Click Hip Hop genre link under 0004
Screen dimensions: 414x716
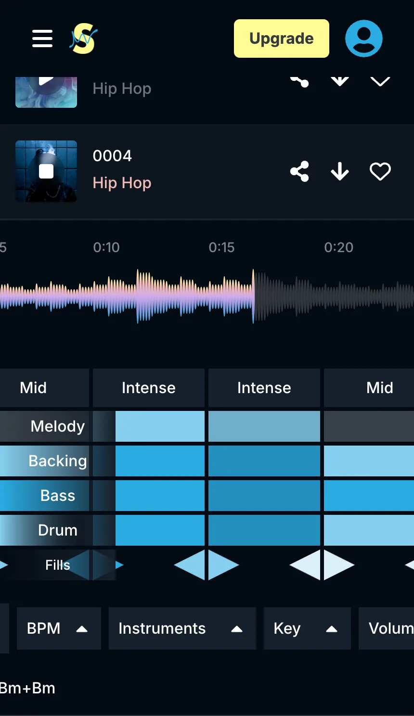click(122, 183)
